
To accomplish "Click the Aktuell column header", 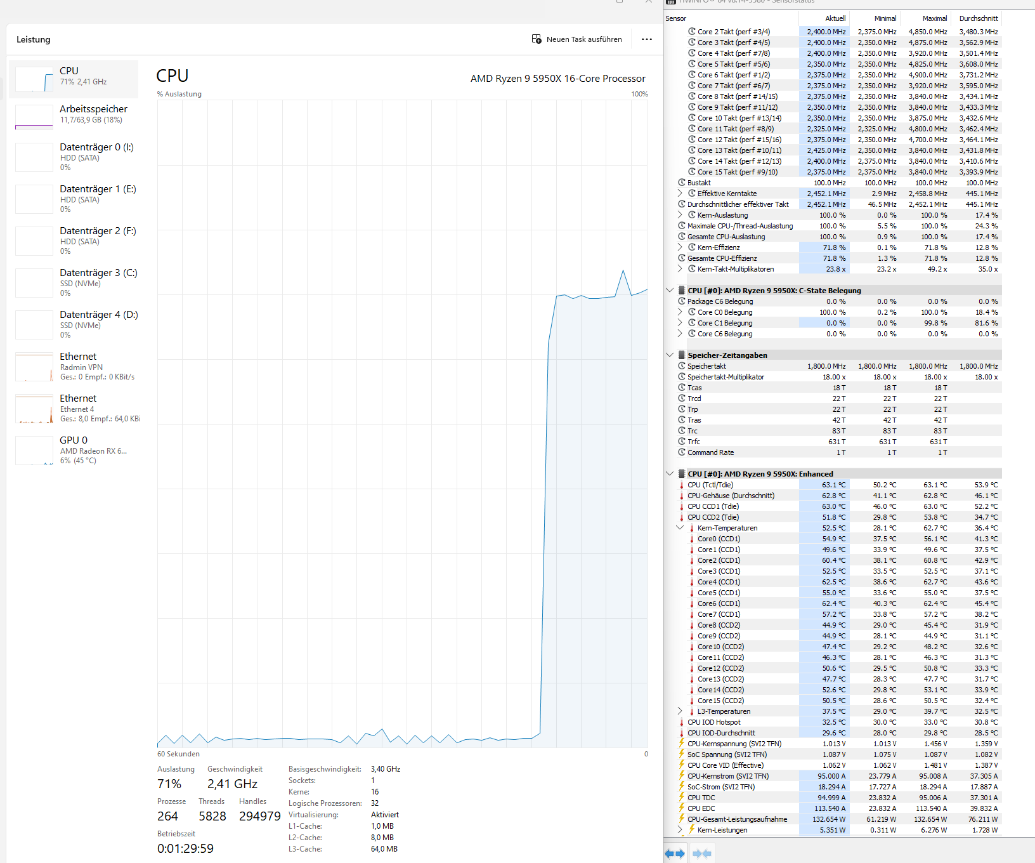I will [824, 18].
